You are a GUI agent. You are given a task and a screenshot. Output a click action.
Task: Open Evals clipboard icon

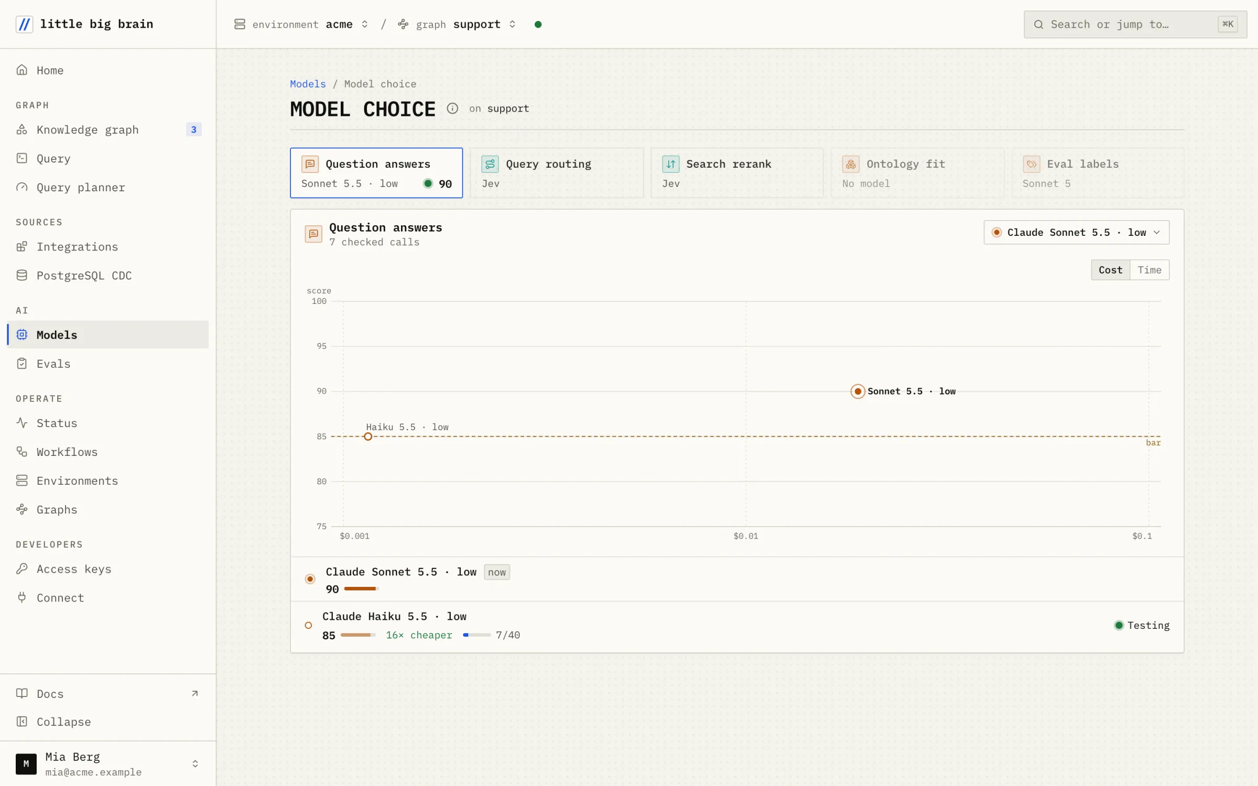pos(21,363)
